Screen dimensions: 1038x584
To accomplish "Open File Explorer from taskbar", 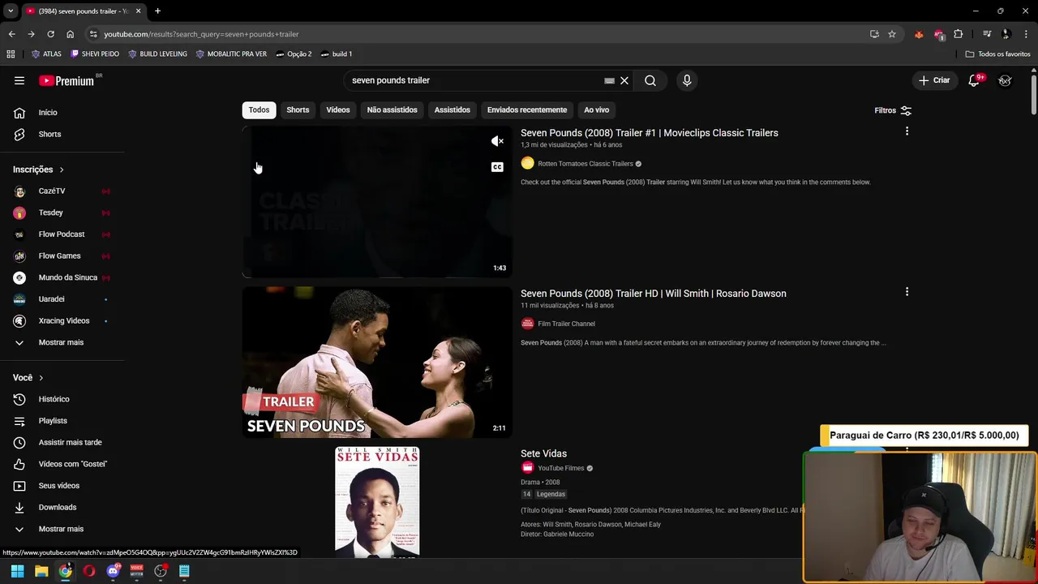I will 41,571.
